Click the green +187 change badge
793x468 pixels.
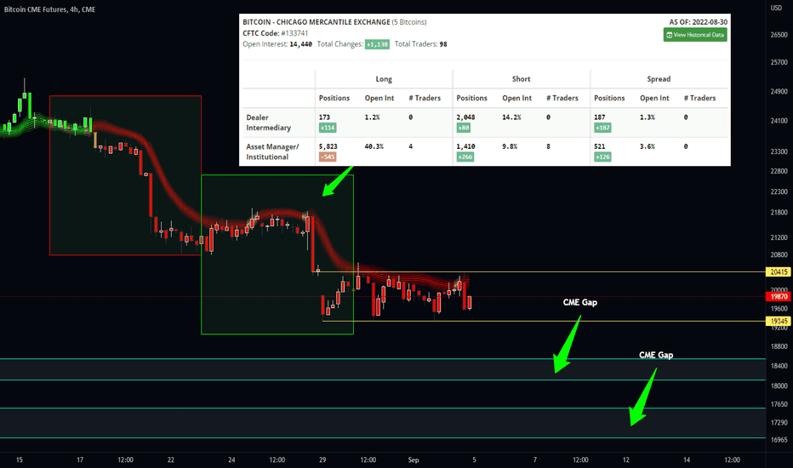(602, 128)
